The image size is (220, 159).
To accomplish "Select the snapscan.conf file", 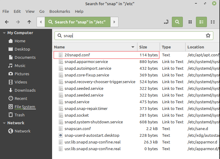I will (78, 129).
